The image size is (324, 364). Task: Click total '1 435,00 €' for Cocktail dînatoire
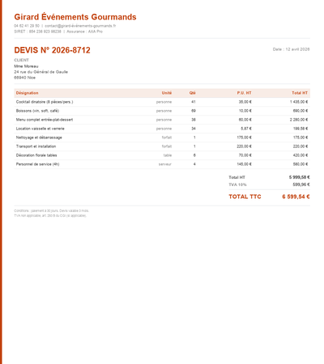[299, 102]
